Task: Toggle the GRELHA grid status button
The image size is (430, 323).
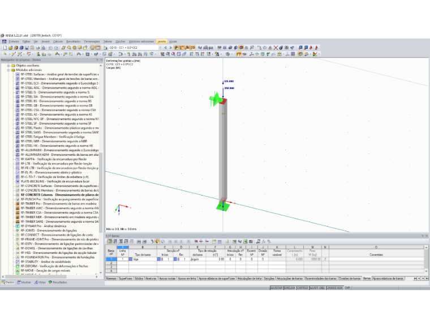Action: [x=289, y=288]
